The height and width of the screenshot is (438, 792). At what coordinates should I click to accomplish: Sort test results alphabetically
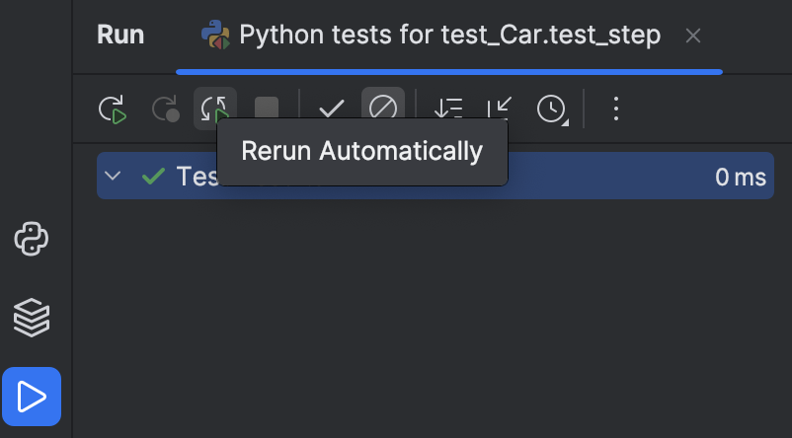449,109
